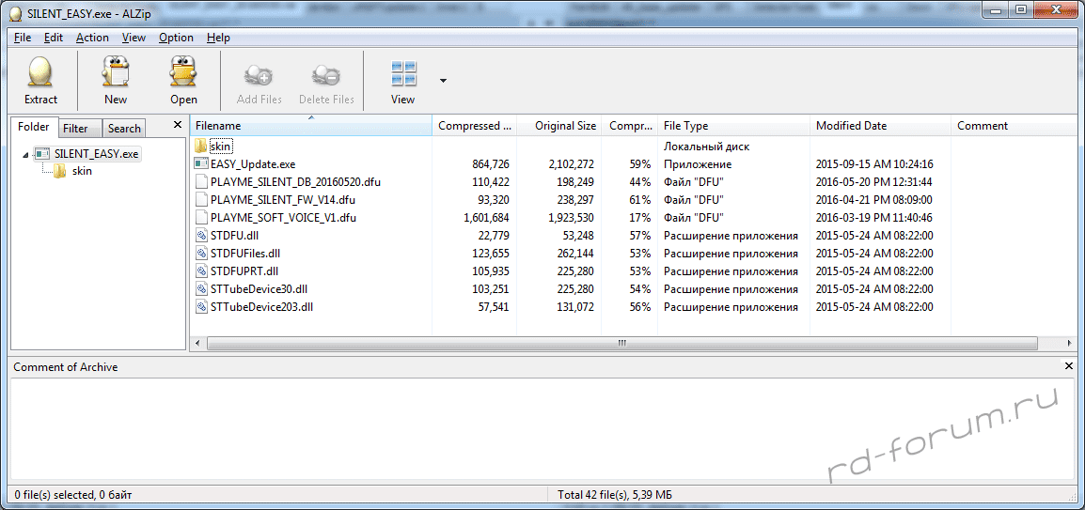Collapse the SILENT_EASY.exe tree node
Image resolution: width=1085 pixels, height=510 pixels.
click(x=25, y=155)
